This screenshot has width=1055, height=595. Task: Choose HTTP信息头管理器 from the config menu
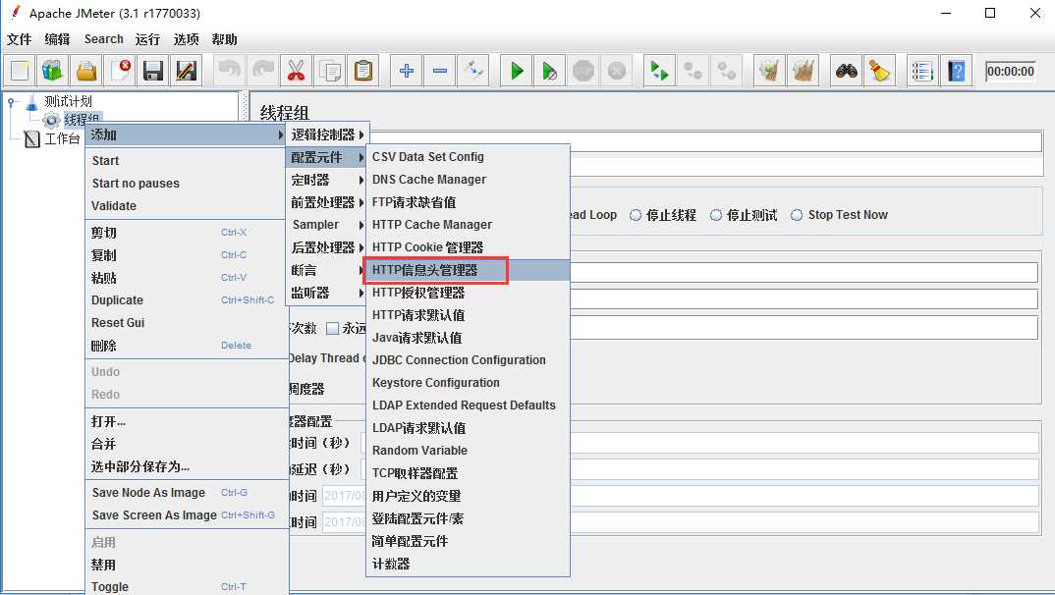point(468,270)
